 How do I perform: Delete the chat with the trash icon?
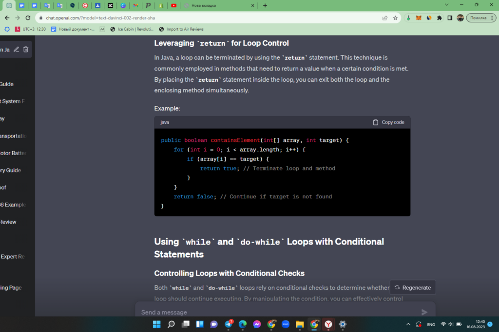click(26, 50)
